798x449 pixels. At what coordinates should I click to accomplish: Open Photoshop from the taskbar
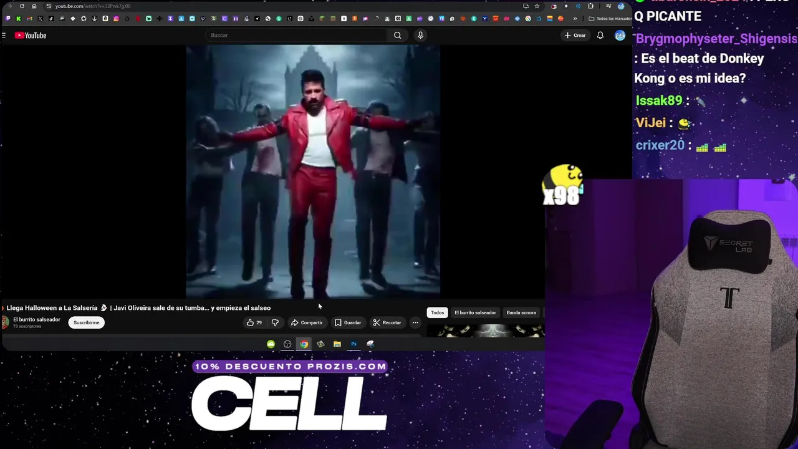click(x=353, y=344)
